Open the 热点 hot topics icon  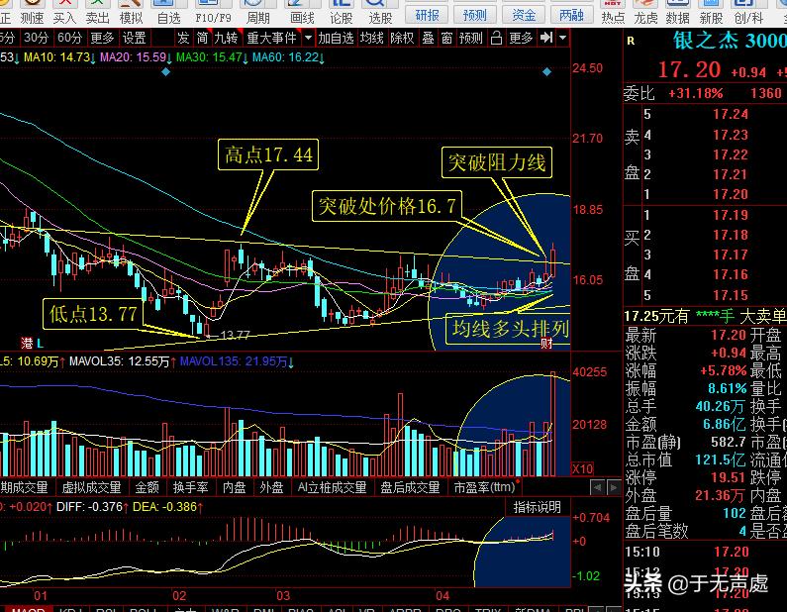point(614,13)
